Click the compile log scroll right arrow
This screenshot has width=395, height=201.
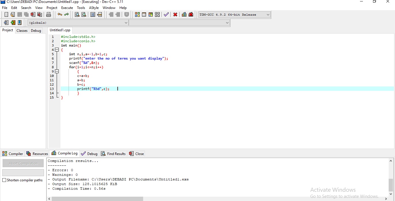click(386, 199)
